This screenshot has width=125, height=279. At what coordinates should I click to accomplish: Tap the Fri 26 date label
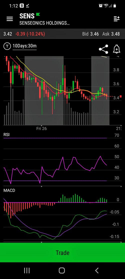tap(41, 128)
